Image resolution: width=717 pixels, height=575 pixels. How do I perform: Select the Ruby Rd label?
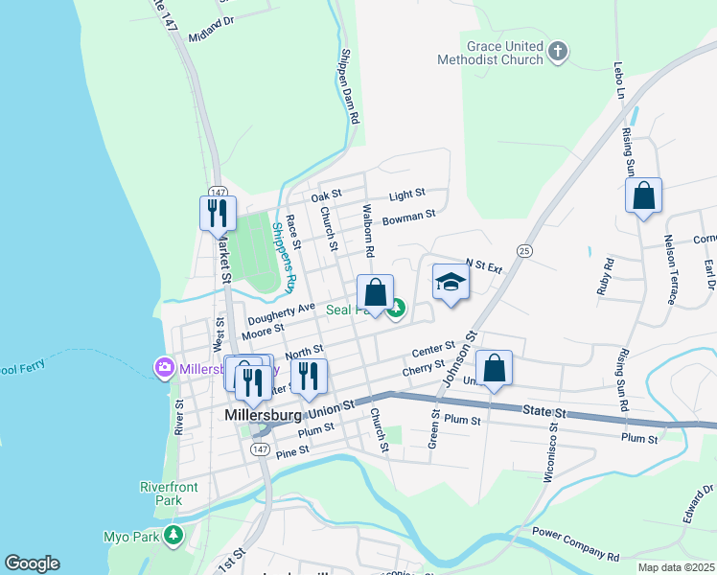(606, 277)
